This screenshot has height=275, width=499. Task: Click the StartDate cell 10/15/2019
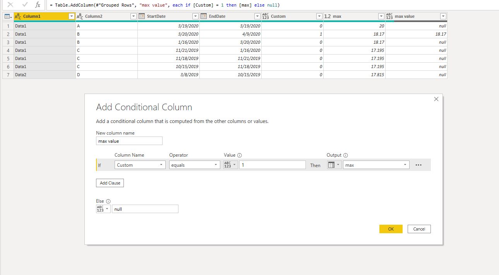tap(168, 67)
